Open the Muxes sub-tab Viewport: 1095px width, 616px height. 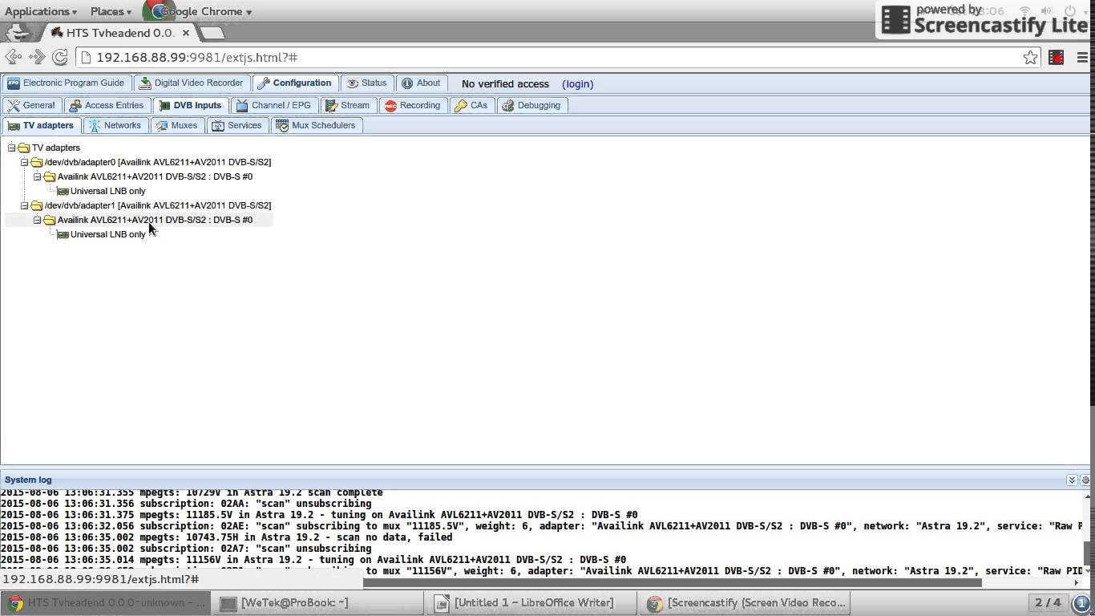pyautogui.click(x=177, y=125)
